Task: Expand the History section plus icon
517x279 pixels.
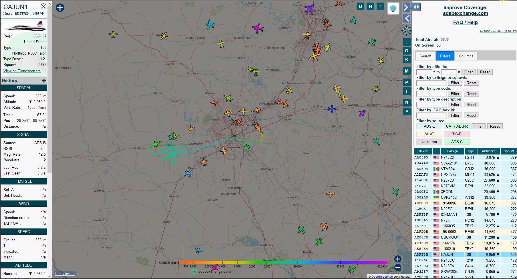Action: click(44, 81)
